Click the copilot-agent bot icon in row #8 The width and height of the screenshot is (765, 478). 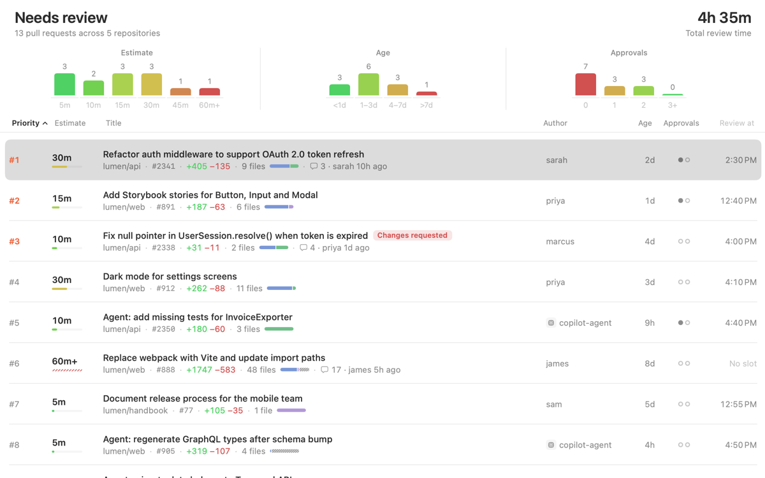pos(551,445)
